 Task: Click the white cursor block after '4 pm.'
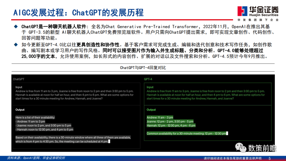click(x=109, y=141)
